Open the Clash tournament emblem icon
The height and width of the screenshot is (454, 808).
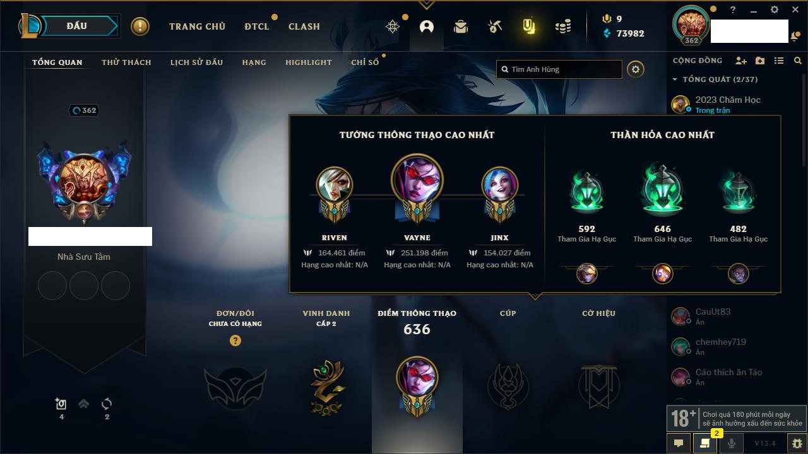pos(393,26)
